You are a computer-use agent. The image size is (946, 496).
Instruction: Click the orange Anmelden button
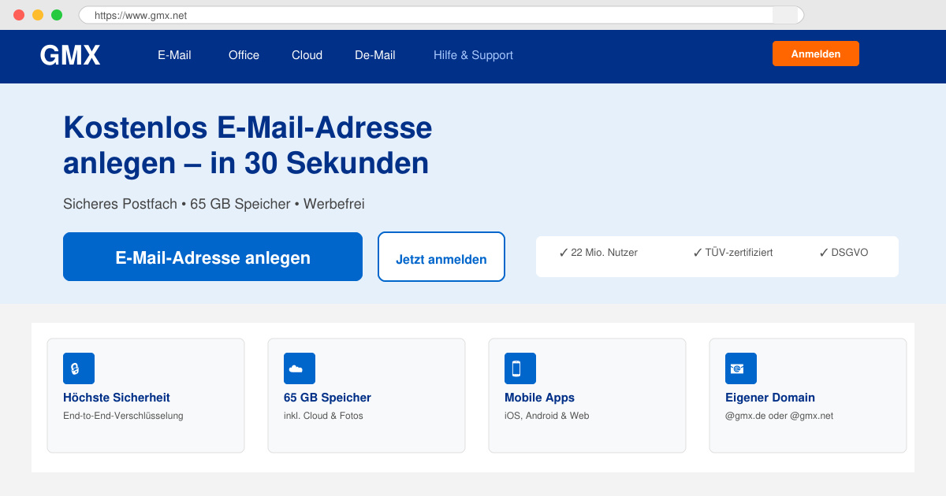[x=816, y=54]
